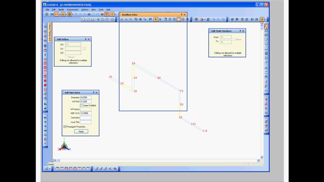Click the highlighted isometric cube view icon
The image size is (324, 182).
point(262,19)
